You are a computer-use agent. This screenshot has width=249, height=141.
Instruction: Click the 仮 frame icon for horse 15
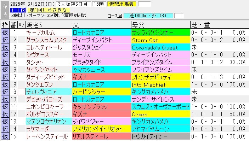pyautogui.click(x=5, y=136)
